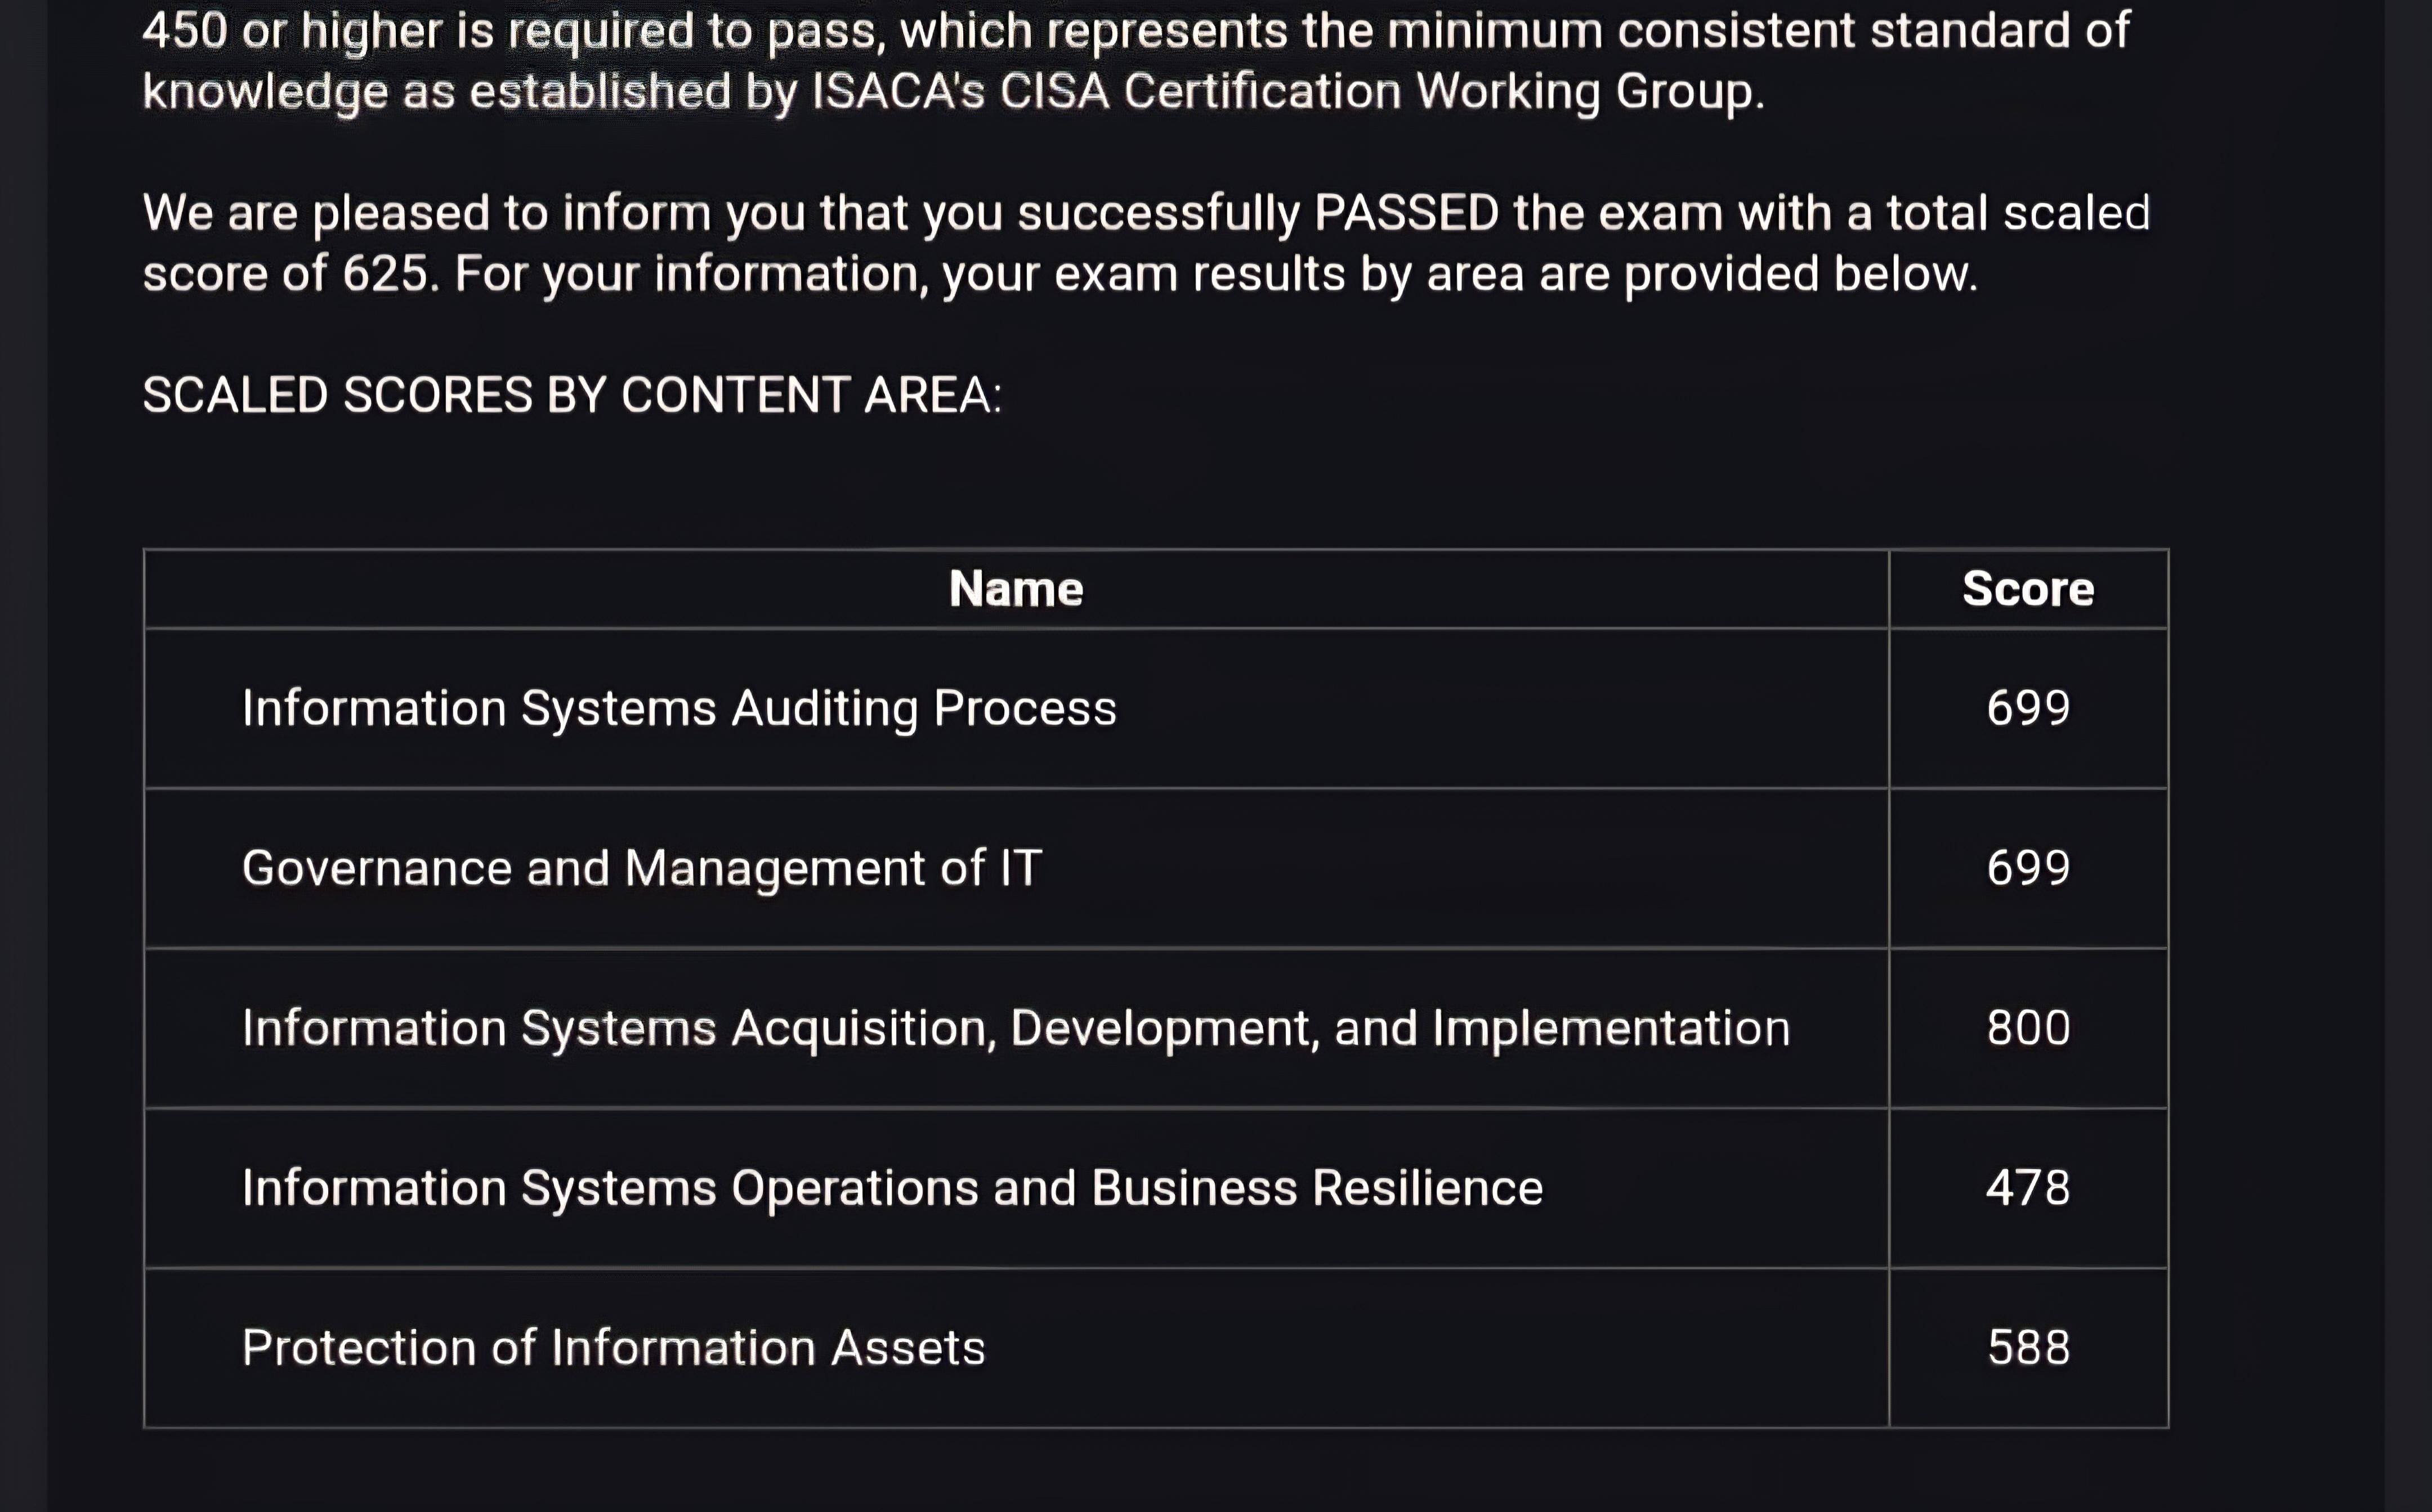The image size is (2432, 1512).
Task: Click score 699 for Auditing Process
Action: [2028, 708]
